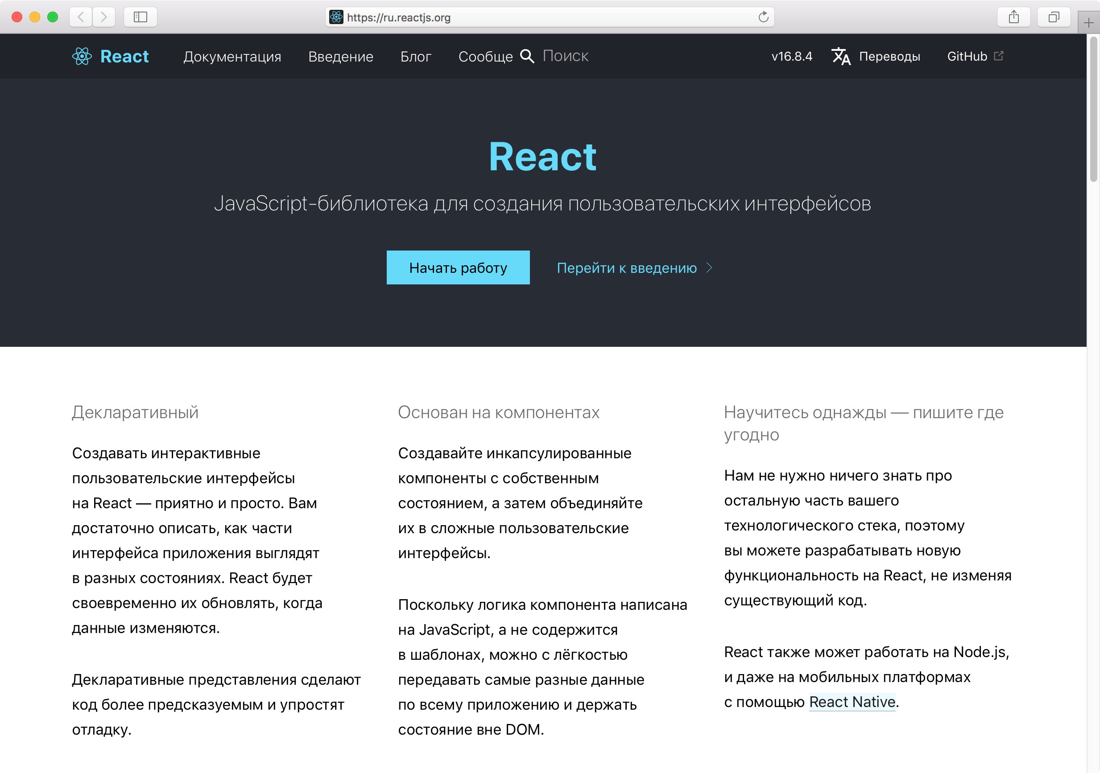The height and width of the screenshot is (773, 1100).
Task: Open the Блог navigation item
Action: click(415, 57)
